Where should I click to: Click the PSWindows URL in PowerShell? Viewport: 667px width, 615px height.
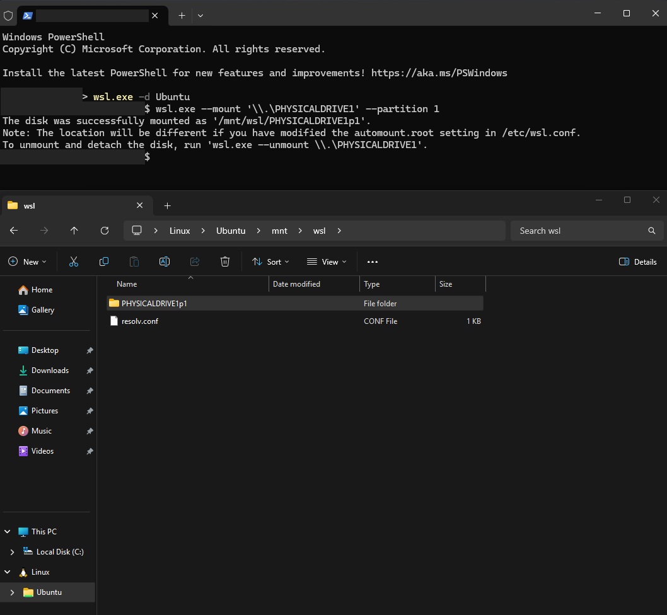click(439, 73)
